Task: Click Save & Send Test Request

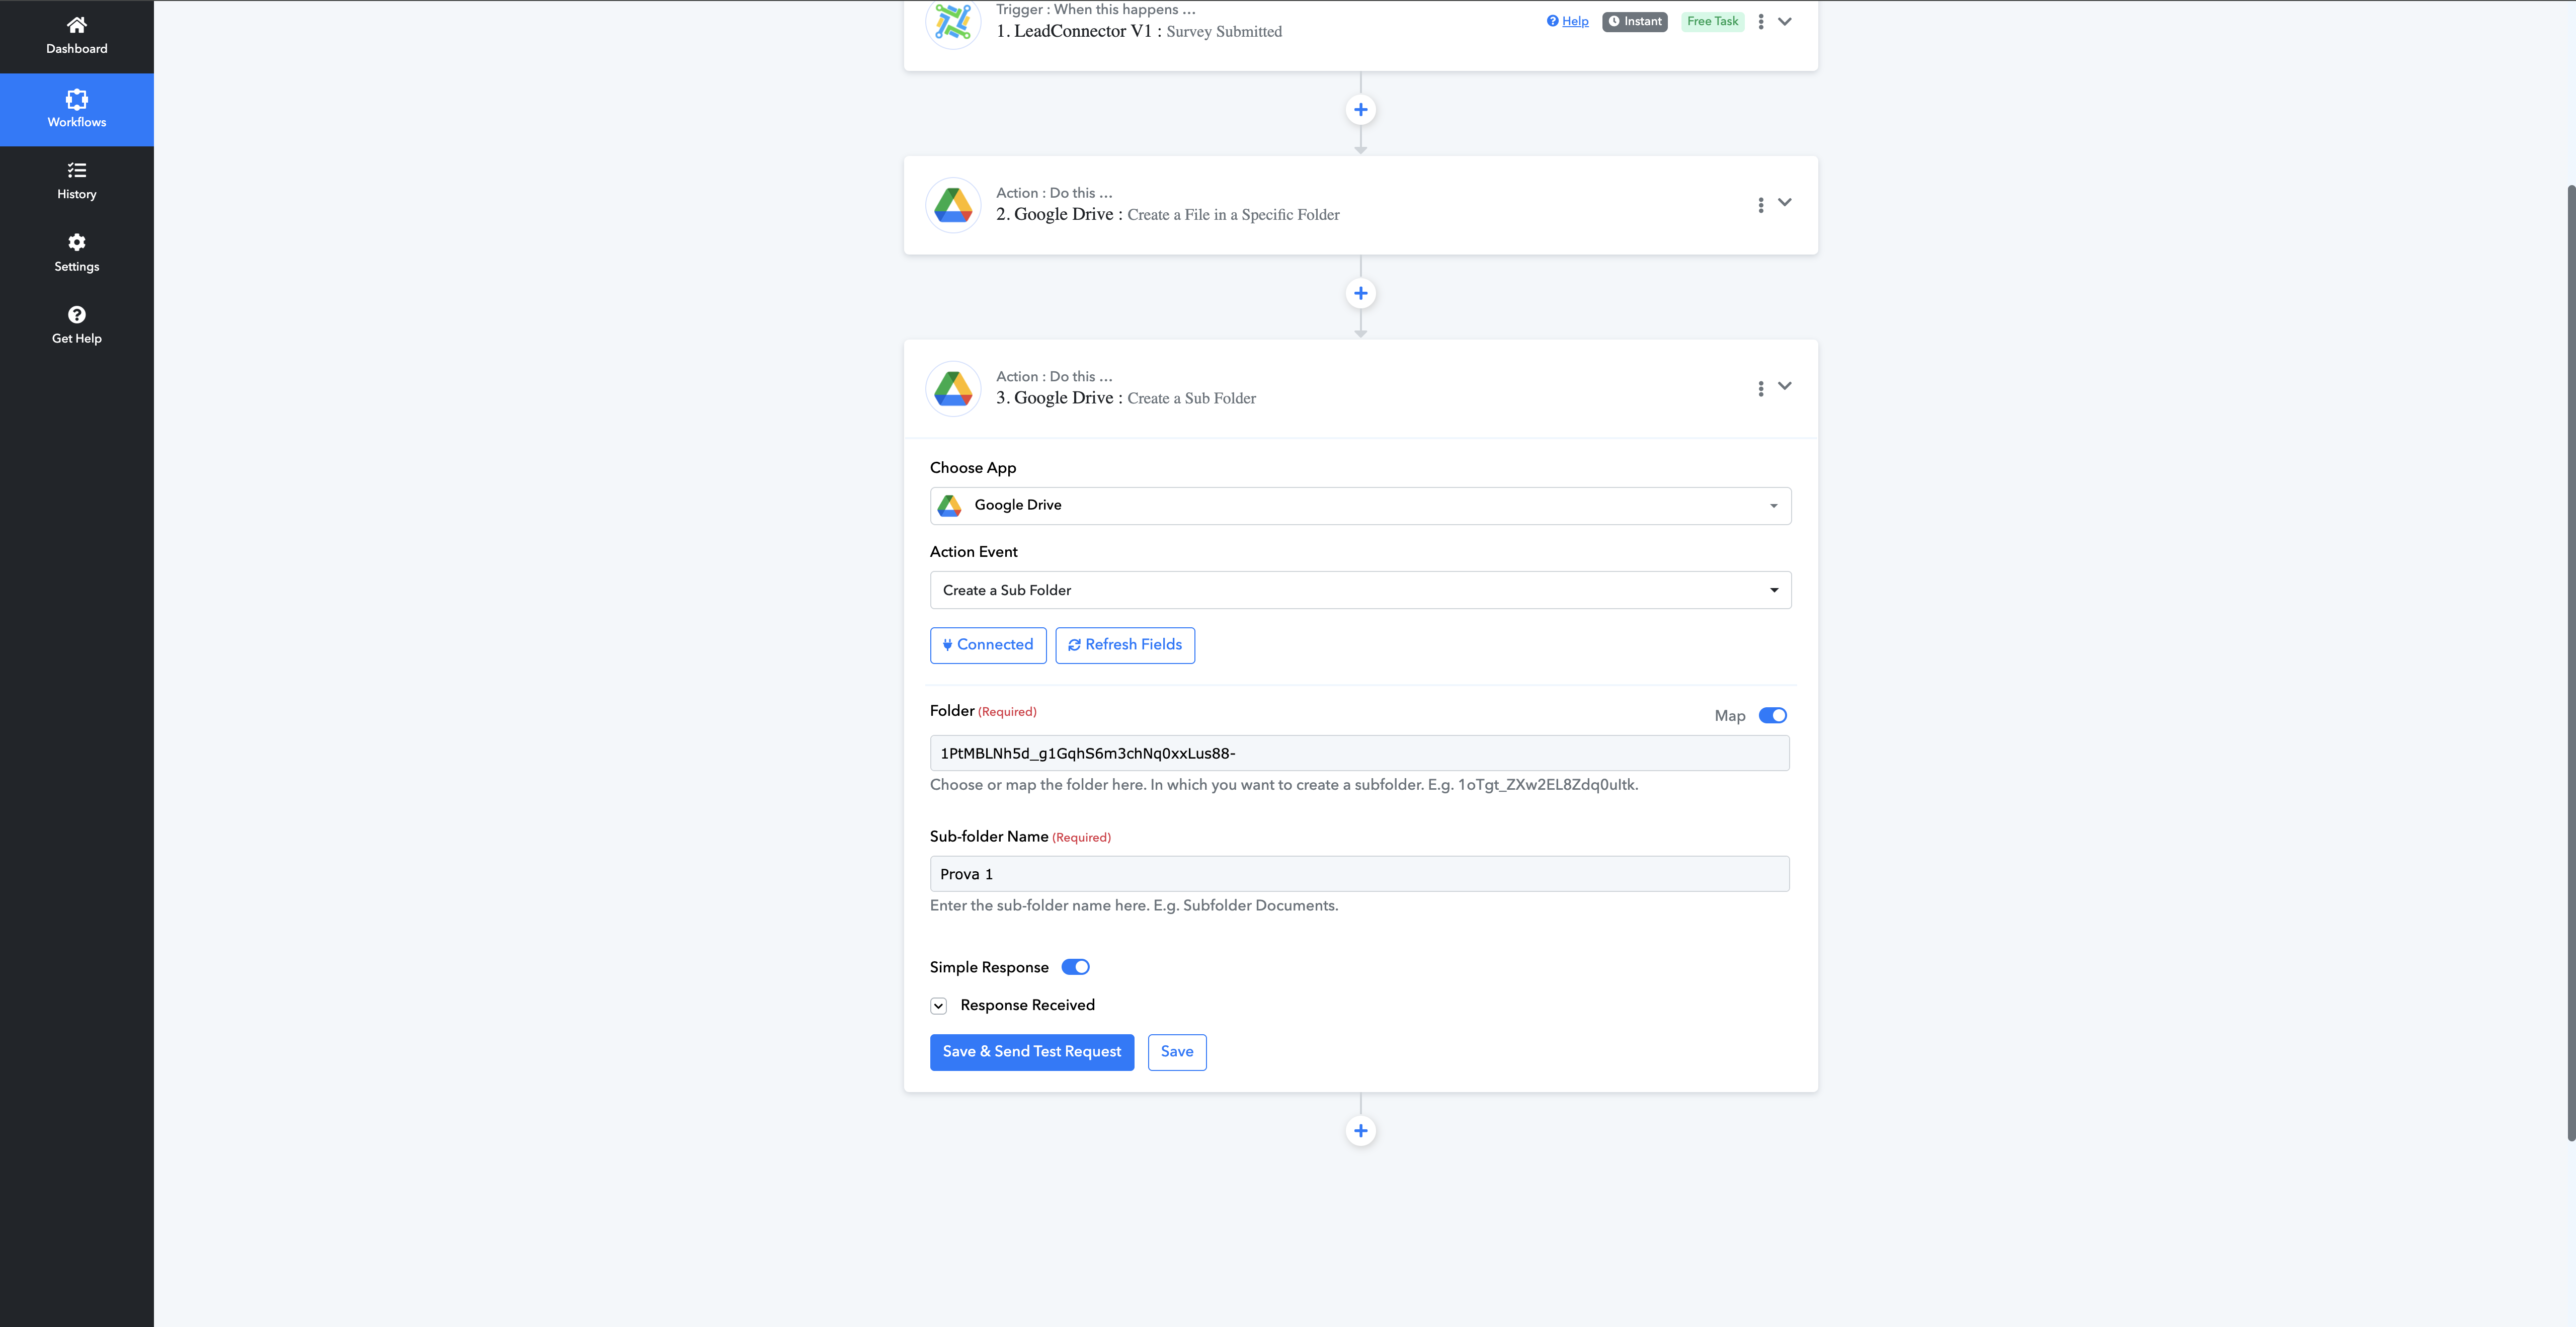Action: tap(1032, 1052)
